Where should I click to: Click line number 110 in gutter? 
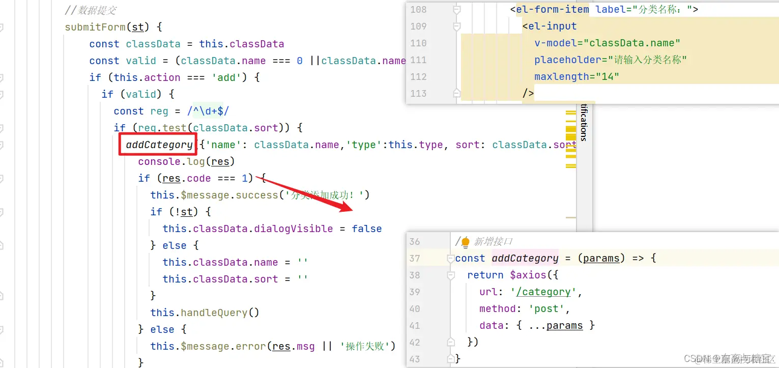coord(418,43)
